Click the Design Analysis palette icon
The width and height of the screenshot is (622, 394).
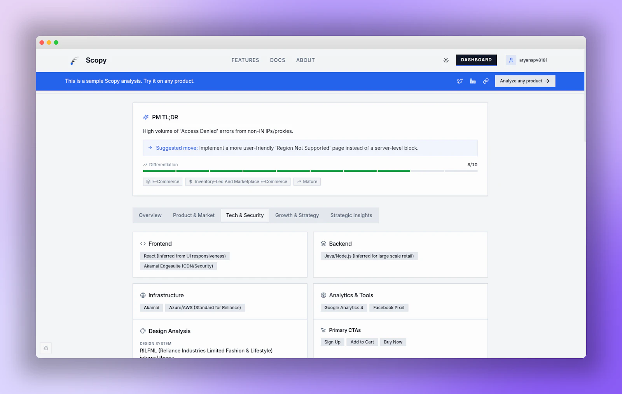[x=143, y=331]
